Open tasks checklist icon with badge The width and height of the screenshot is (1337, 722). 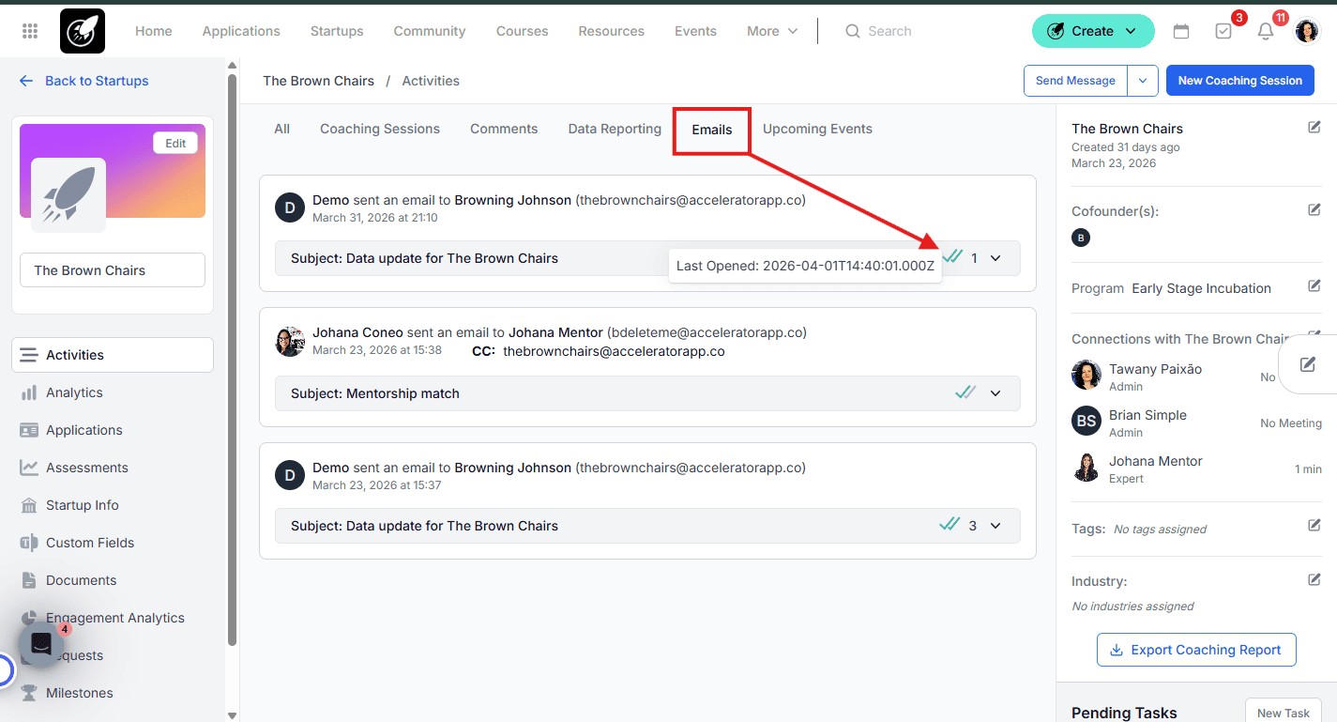[1223, 31]
